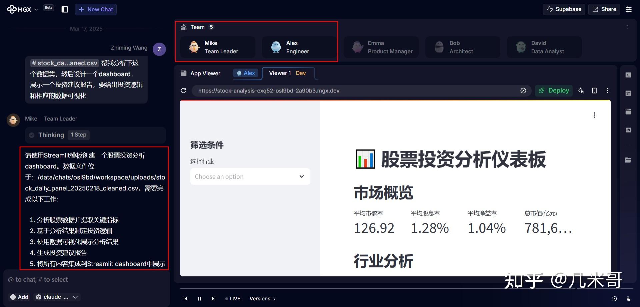Open the Share dialog
Viewport: 640px width, 307px height.
604,9
